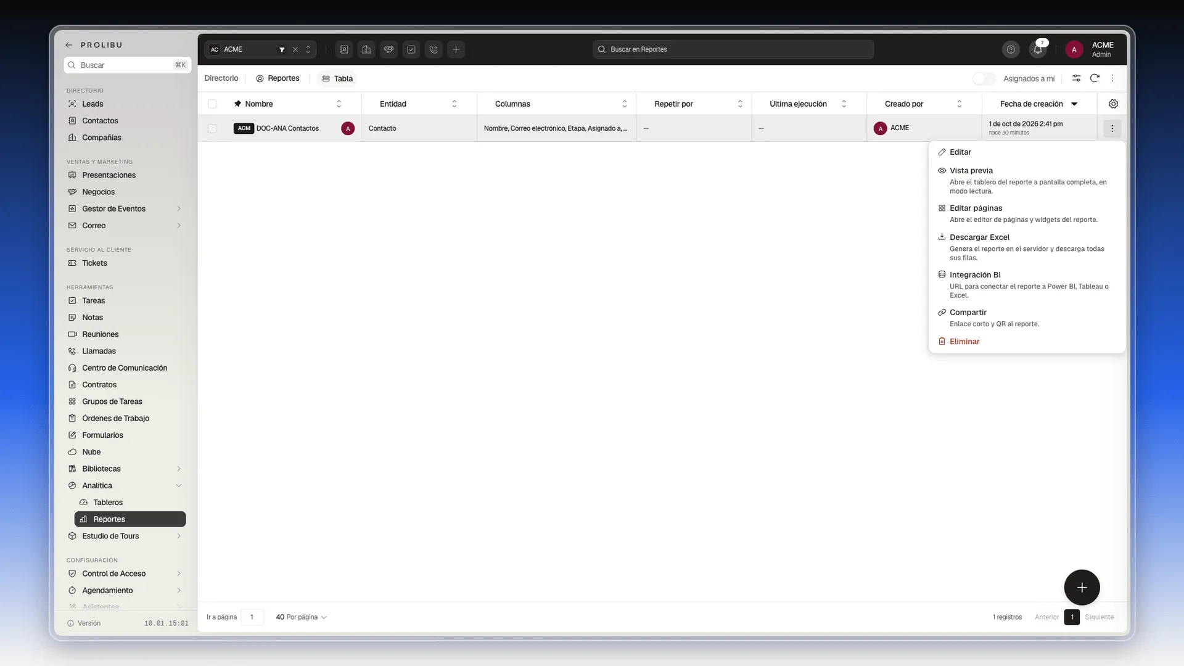
Task: Open the 40 Por página dropdown
Action: 301,617
